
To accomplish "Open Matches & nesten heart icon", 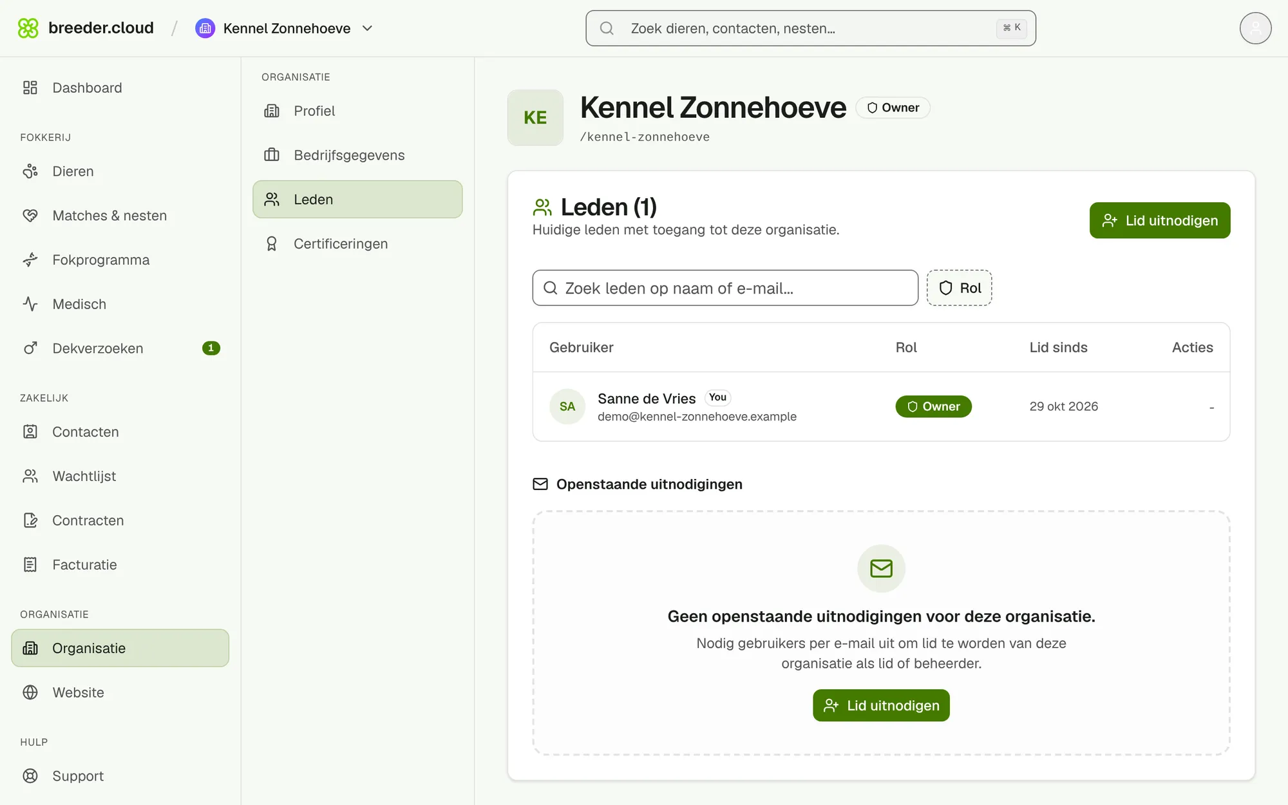I will (30, 216).
